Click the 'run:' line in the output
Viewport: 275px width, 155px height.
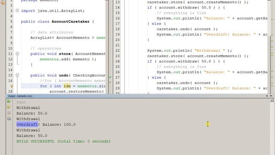pyautogui.click(x=21, y=102)
